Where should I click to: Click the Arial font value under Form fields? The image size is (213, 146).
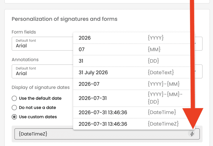click(x=21, y=46)
